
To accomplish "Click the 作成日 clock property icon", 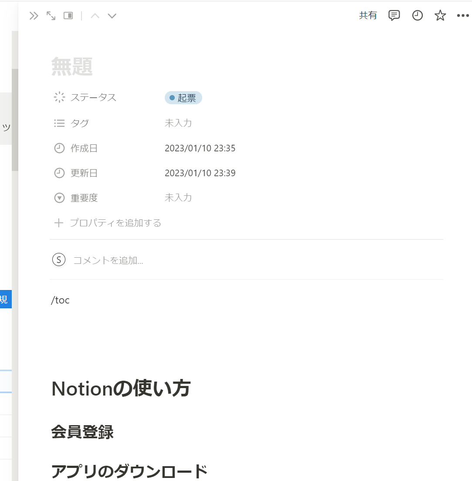I will [59, 148].
